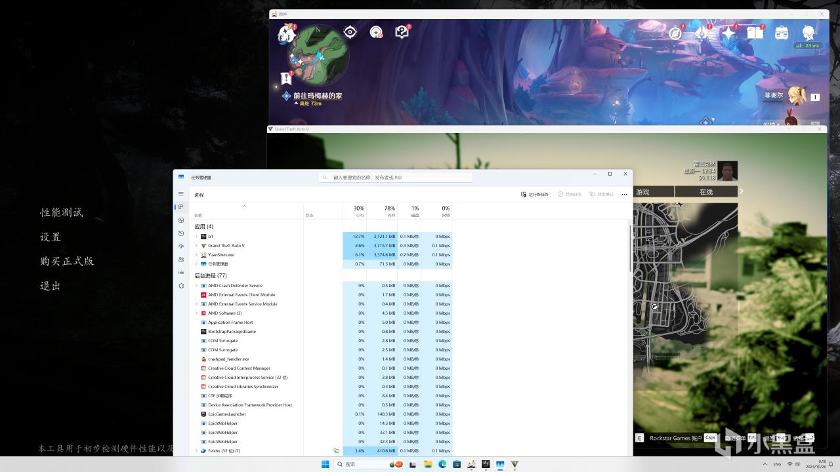The height and width of the screenshot is (472, 840).
Task: Expand the Feishu (32 位) (7) group
Action: click(x=196, y=451)
